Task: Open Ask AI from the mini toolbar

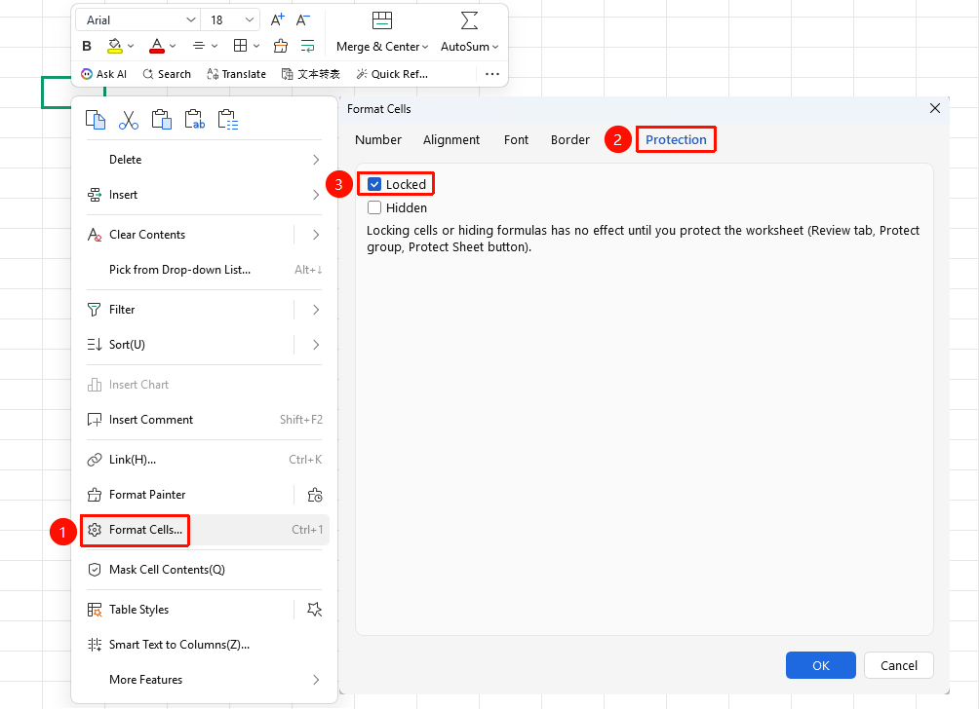Action: click(x=103, y=74)
